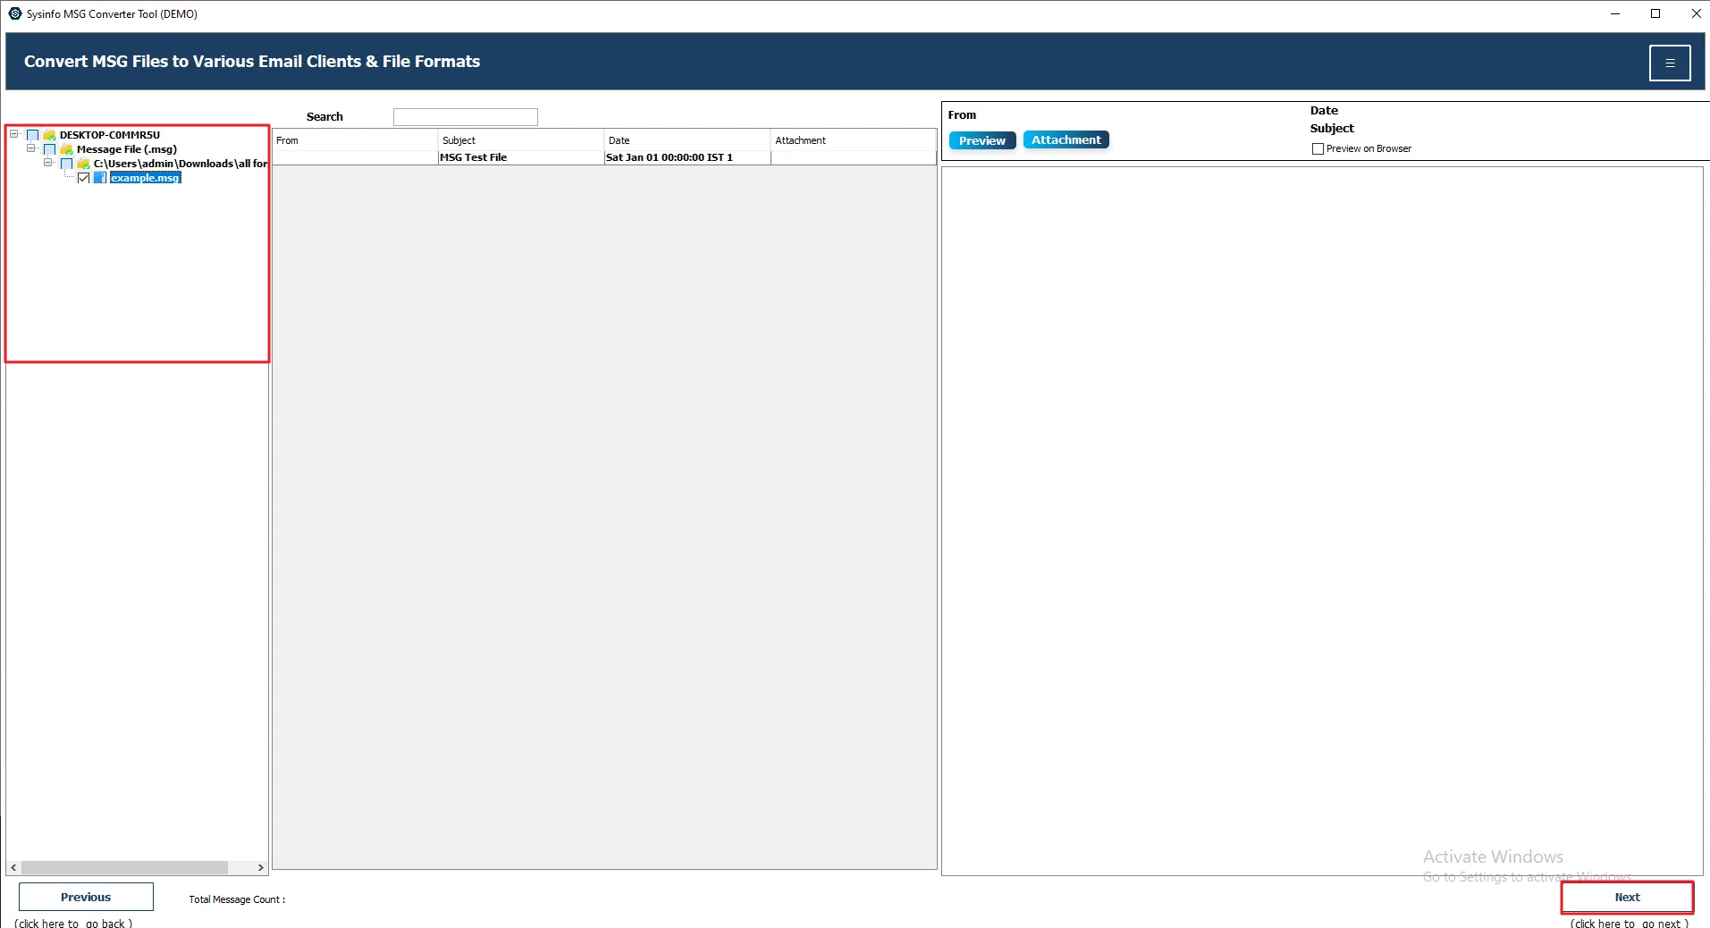Click the Next button

pos(1627,897)
